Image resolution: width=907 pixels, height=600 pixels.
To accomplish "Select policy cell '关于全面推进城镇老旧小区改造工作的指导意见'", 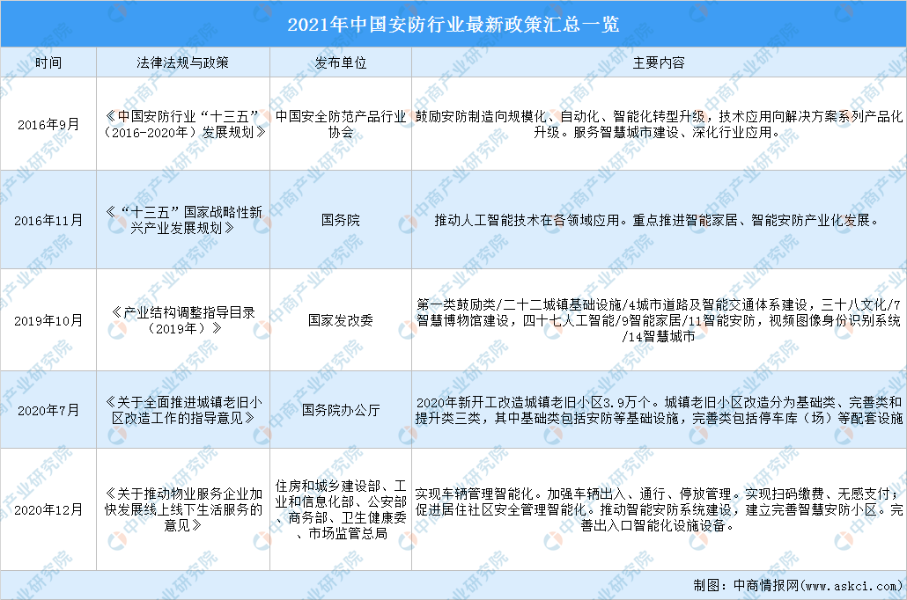I will click(183, 410).
